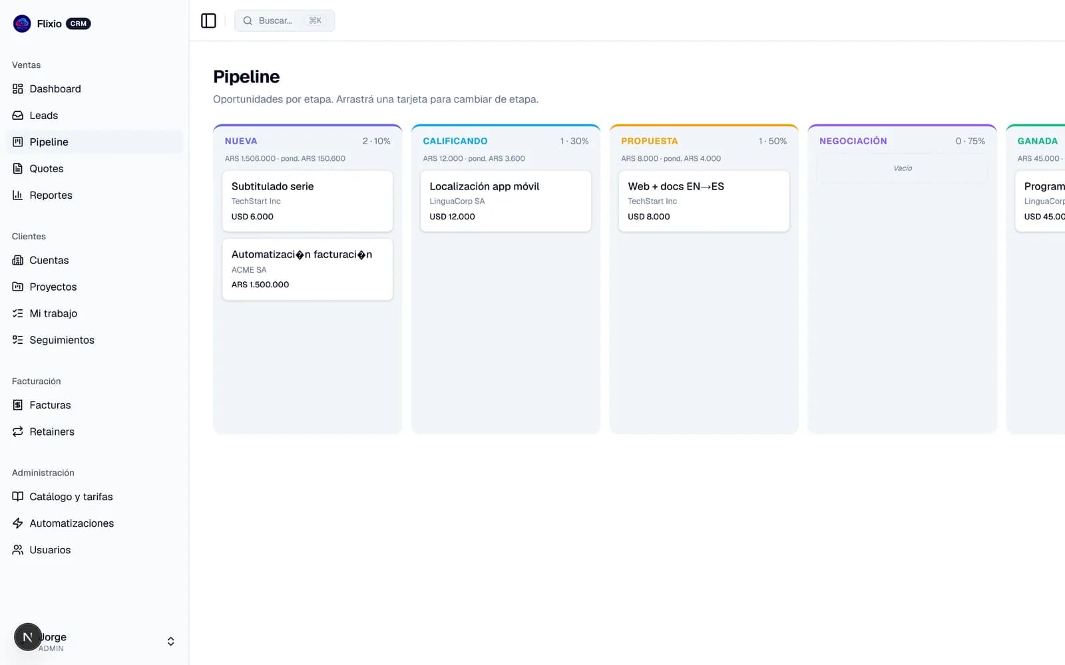Click the Flixio logo icon
Image resolution: width=1065 pixels, height=665 pixels.
click(x=22, y=23)
